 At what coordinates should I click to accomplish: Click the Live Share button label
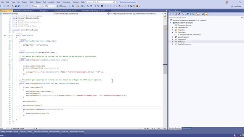pos(237,6)
